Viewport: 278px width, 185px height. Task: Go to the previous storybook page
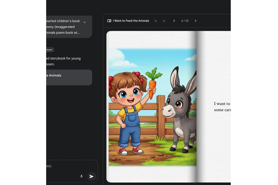coord(174,21)
